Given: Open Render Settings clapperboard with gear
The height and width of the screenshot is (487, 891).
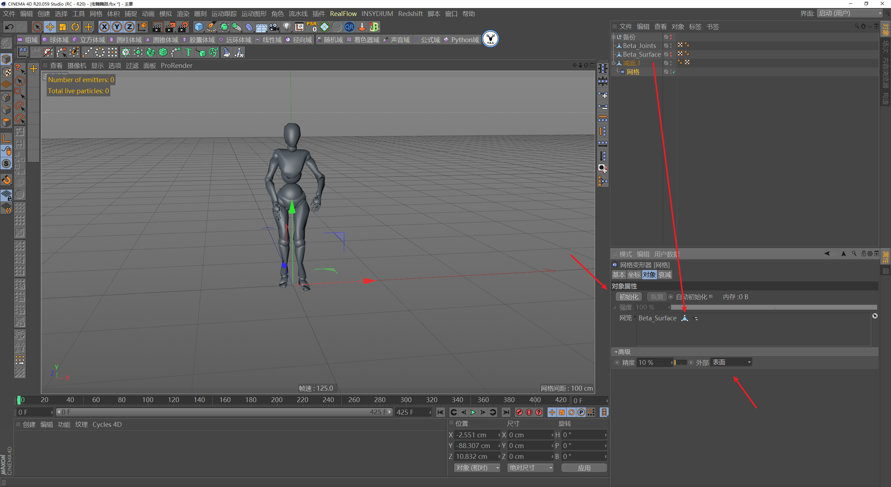Looking at the screenshot, I should [x=183, y=27].
